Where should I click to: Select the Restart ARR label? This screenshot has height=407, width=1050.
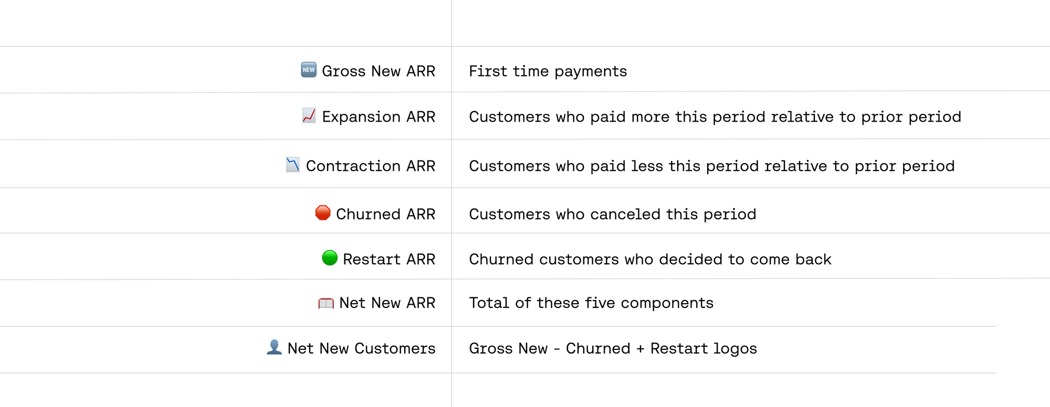tap(389, 260)
